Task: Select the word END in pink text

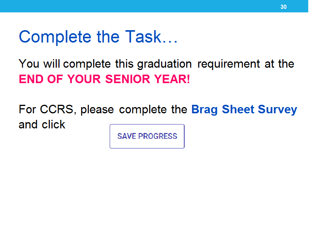Action: click(31, 79)
